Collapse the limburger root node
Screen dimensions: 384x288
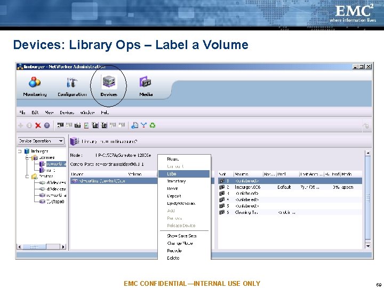20,151
